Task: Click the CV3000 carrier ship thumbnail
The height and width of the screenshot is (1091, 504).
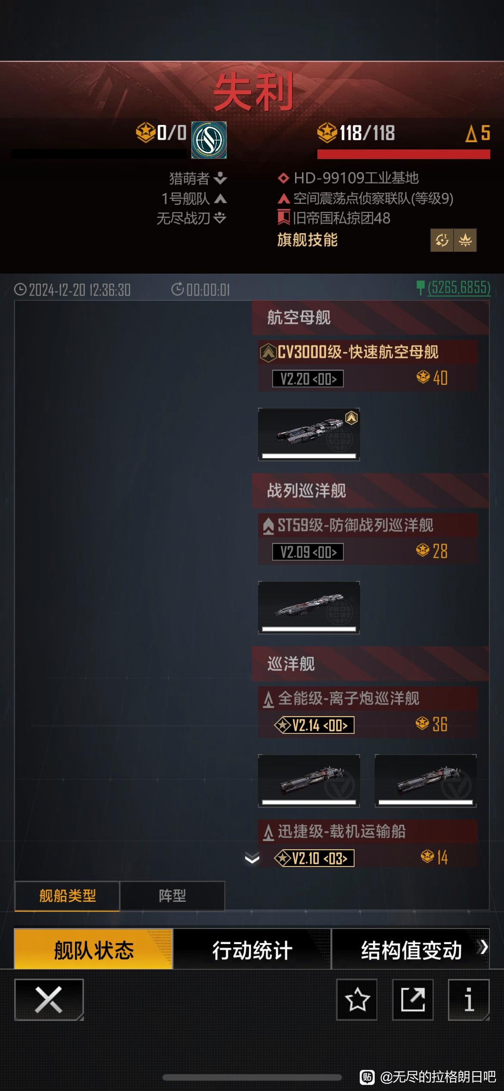Action: tap(309, 434)
